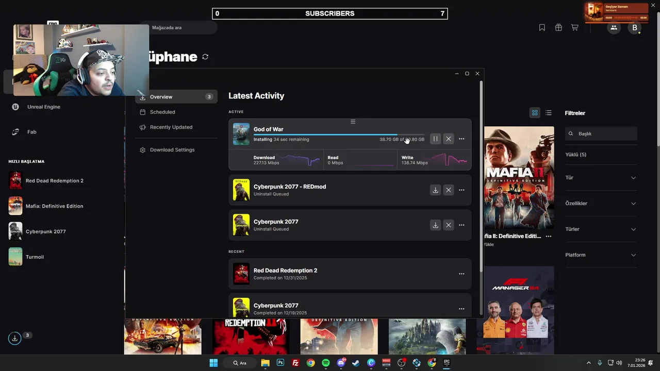Open Discord from the taskbar
The image size is (660, 371).
pos(341,363)
